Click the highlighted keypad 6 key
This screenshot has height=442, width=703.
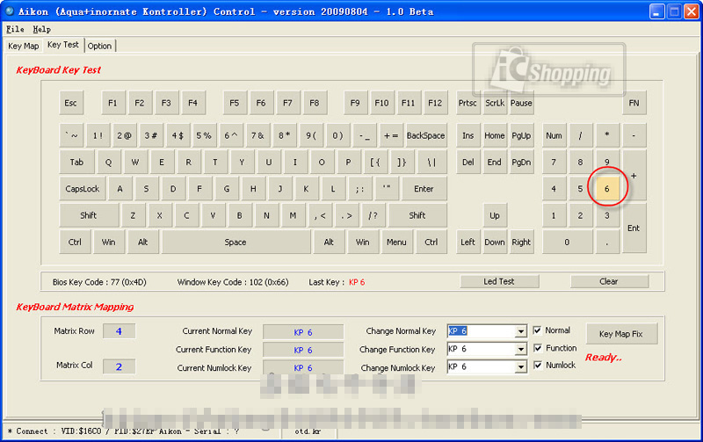coord(606,188)
